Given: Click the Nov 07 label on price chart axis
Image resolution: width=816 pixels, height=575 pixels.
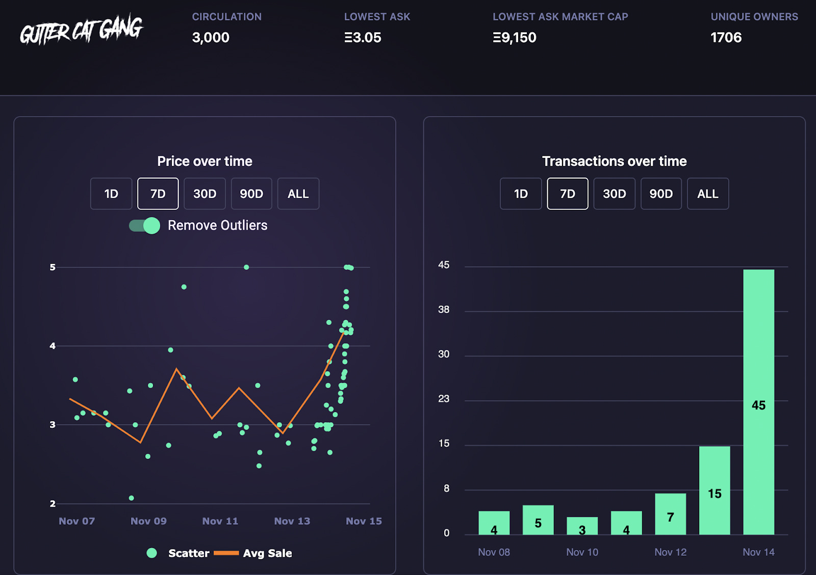Looking at the screenshot, I should 76,521.
